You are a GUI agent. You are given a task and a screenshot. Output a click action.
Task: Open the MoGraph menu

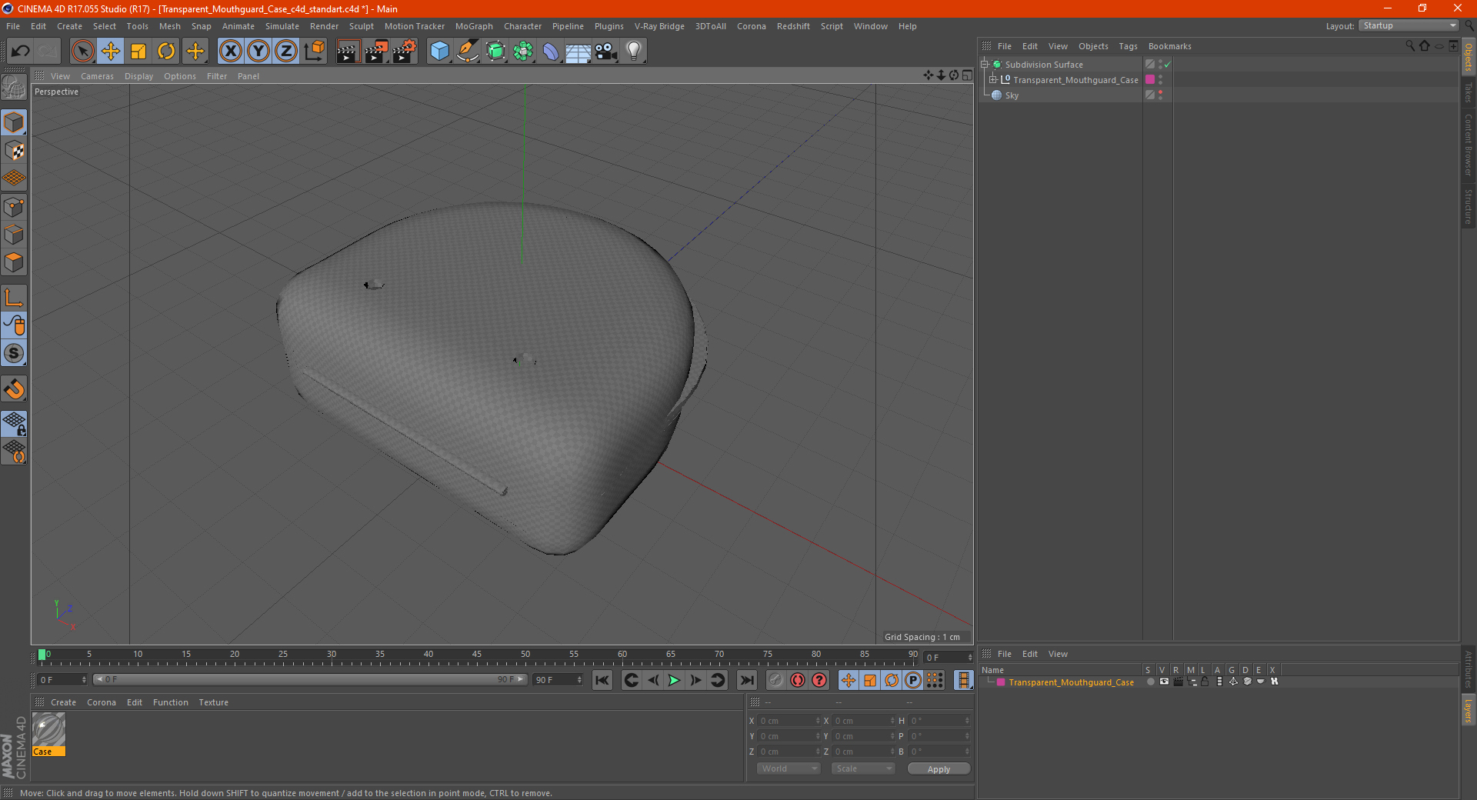(474, 26)
